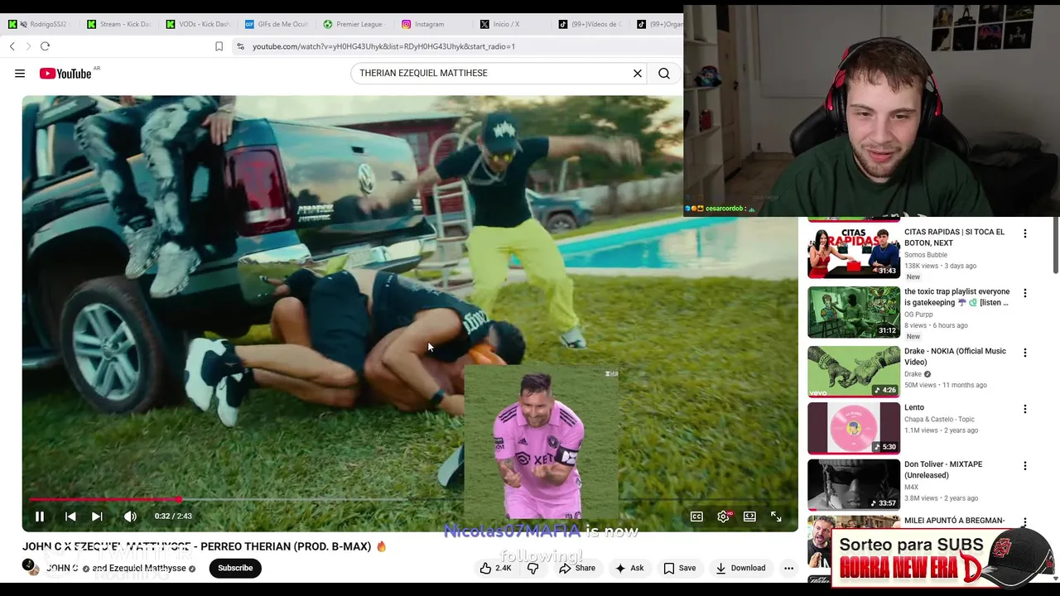Open the Drake - NOKIA (Official Music Video) title
Image resolution: width=1060 pixels, height=596 pixels.
pos(955,357)
